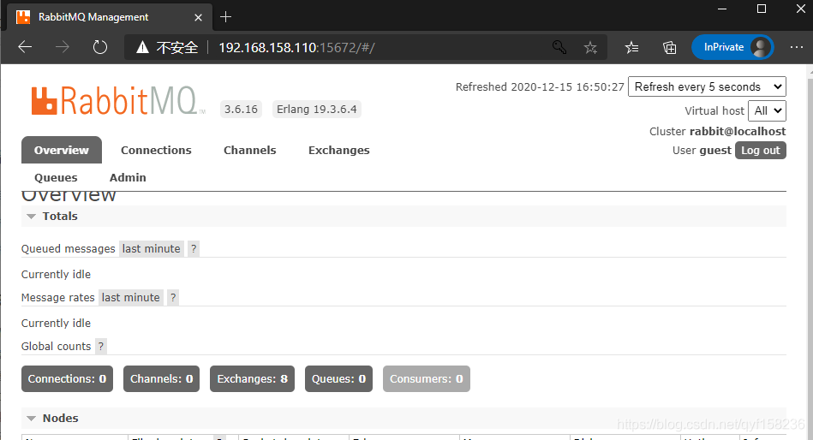
Task: Click the browser back arrow
Action: tap(25, 47)
